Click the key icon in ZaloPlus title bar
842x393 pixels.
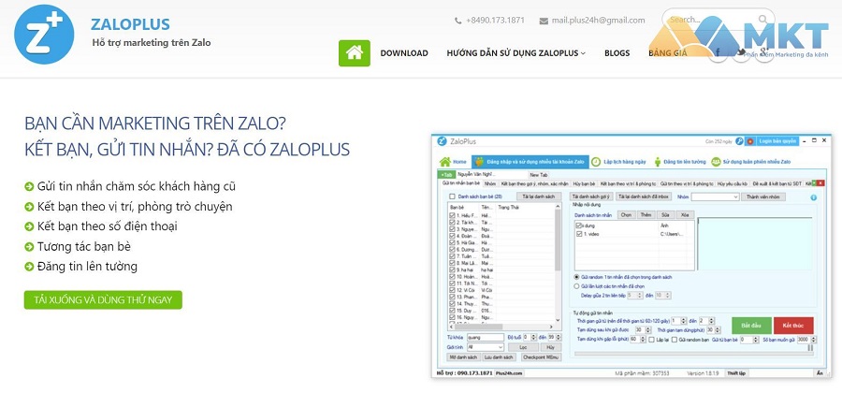(x=739, y=141)
